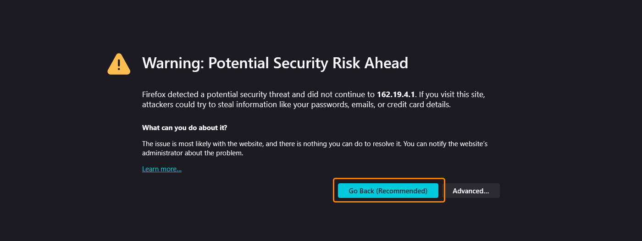Image resolution: width=642 pixels, height=241 pixels.
Task: Click the word "Ahead" in the title
Action: (x=386, y=63)
